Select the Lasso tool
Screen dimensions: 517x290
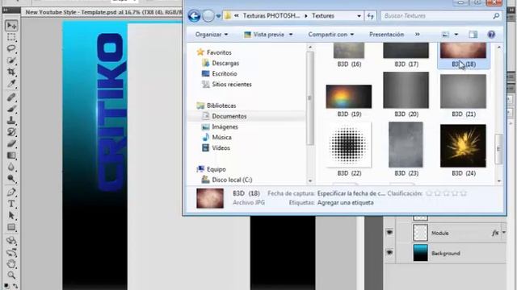click(x=11, y=48)
